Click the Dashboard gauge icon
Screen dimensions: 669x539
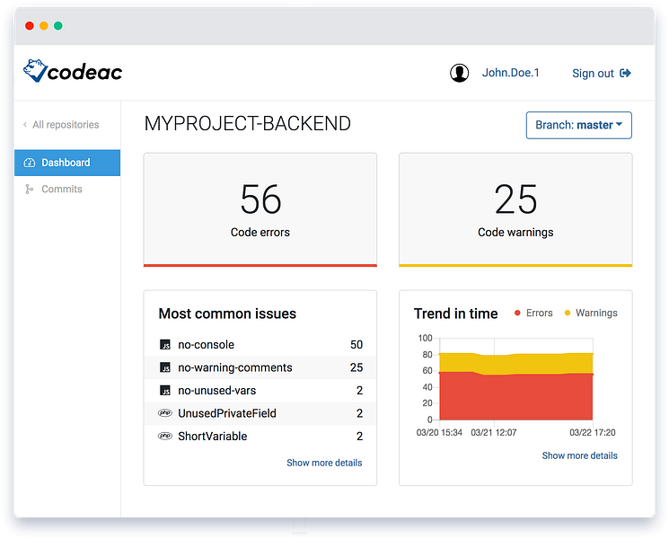pos(30,163)
